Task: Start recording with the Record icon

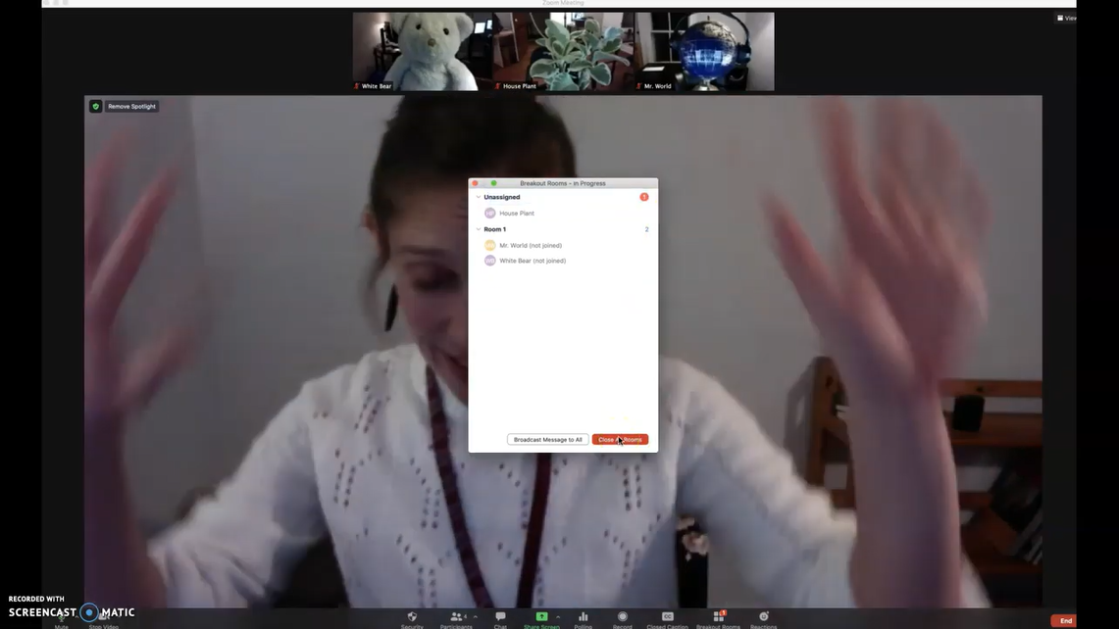Action: pos(623,617)
